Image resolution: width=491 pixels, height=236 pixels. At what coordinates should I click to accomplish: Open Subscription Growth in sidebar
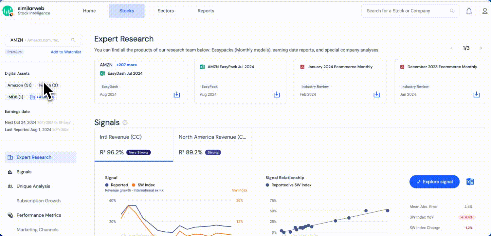[x=39, y=201]
